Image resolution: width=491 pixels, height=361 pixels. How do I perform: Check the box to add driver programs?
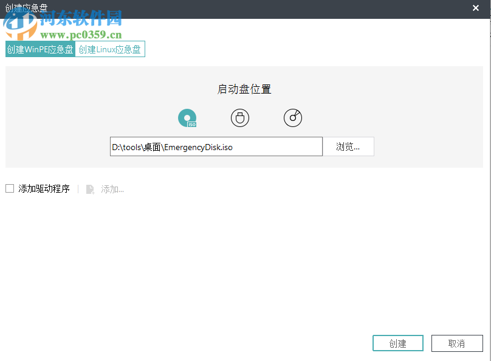click(x=10, y=188)
